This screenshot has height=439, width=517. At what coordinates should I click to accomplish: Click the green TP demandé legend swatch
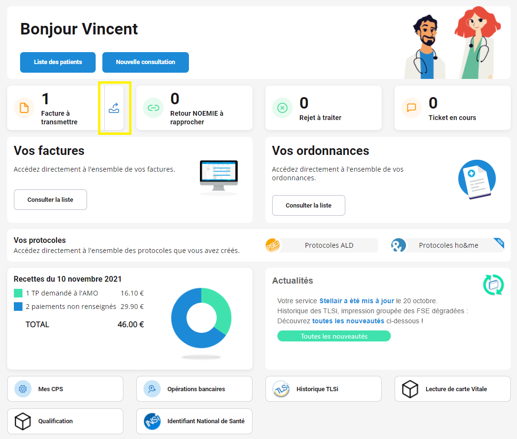click(x=18, y=293)
